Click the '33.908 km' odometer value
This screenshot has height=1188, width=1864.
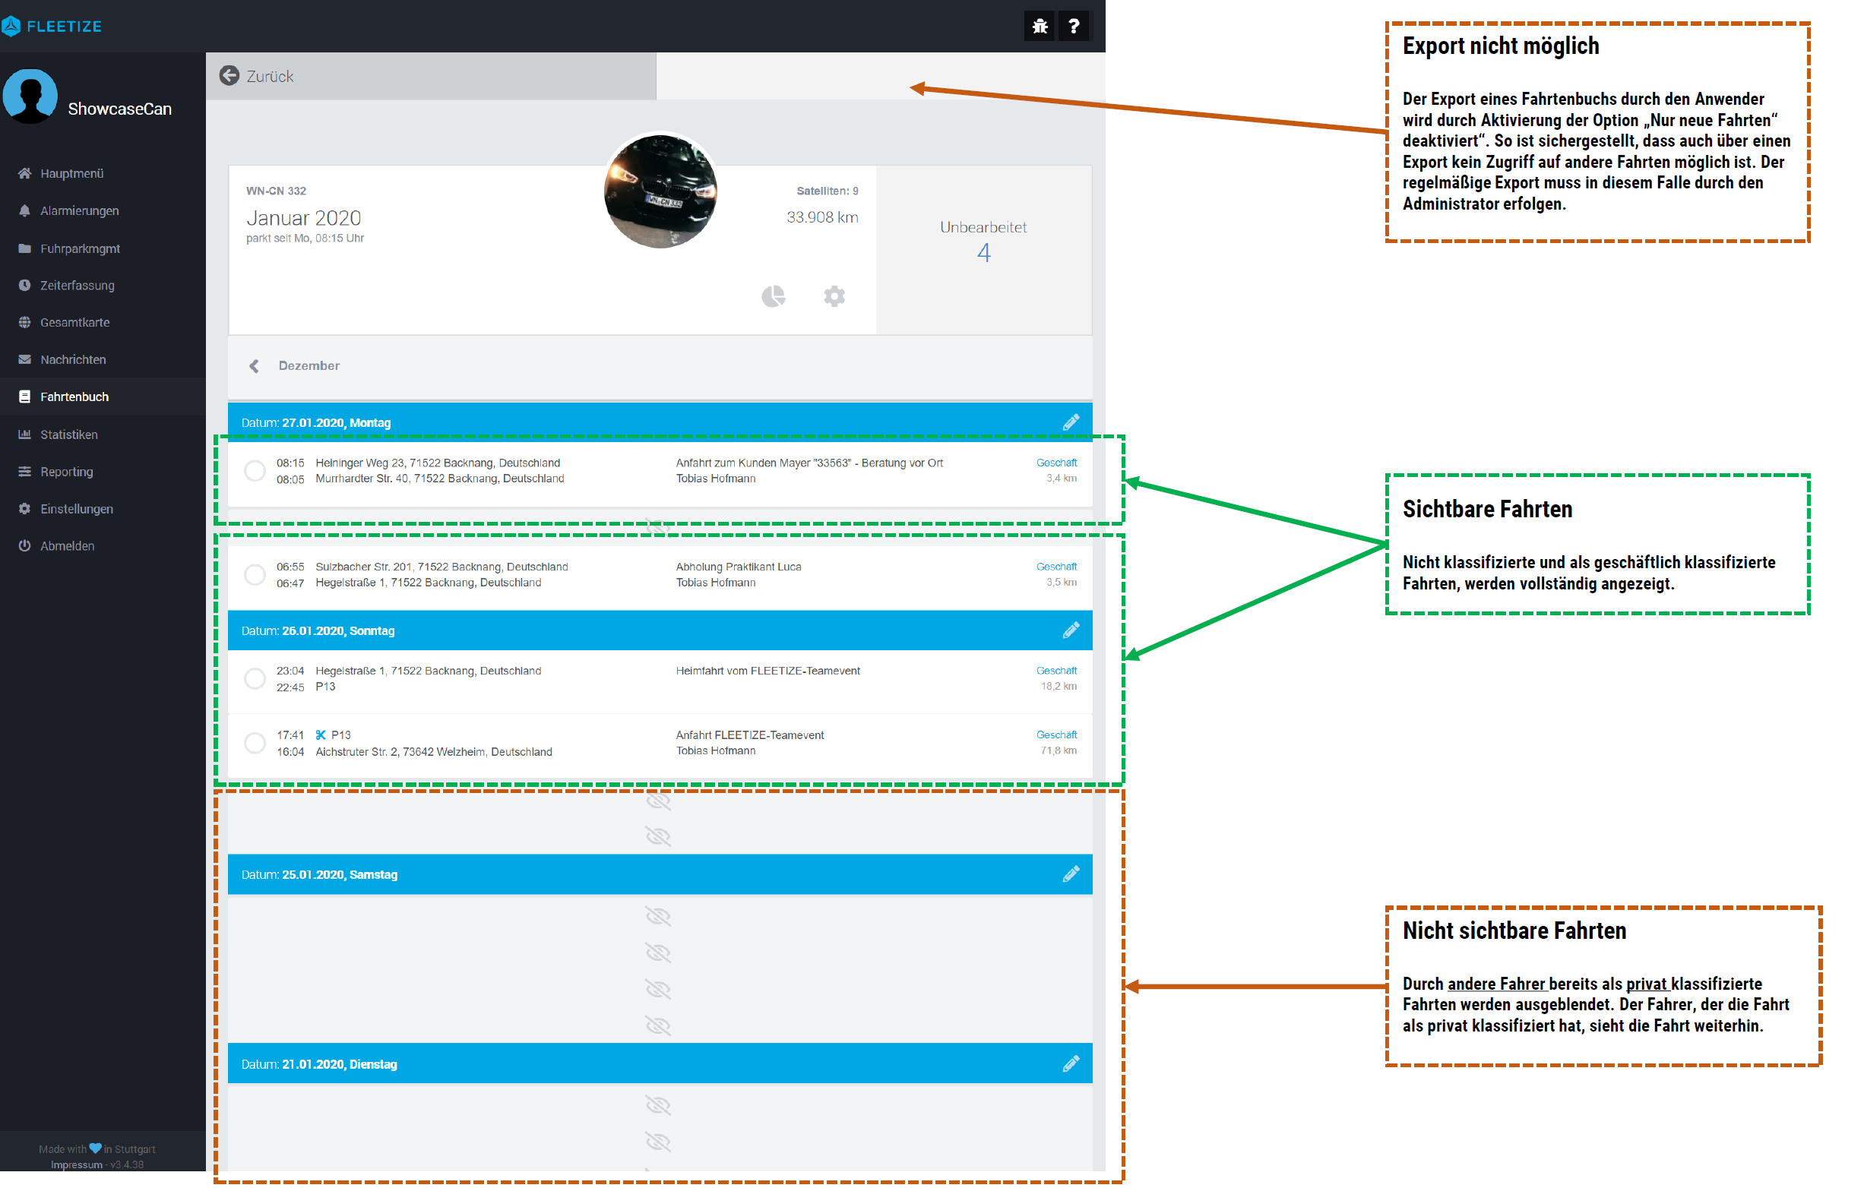(822, 217)
